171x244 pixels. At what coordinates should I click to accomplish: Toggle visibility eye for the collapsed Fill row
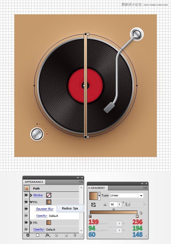click(26, 223)
